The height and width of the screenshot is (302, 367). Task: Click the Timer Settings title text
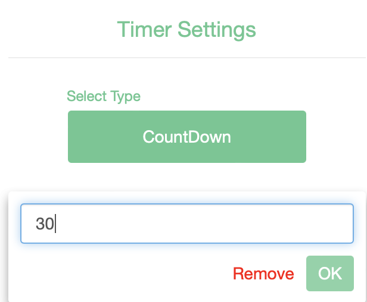pos(186,29)
